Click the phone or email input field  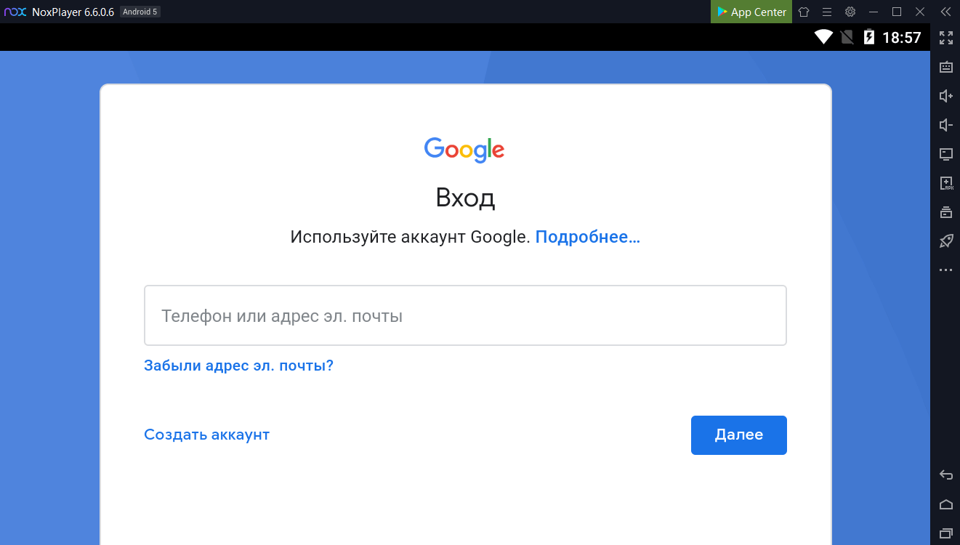pos(465,316)
